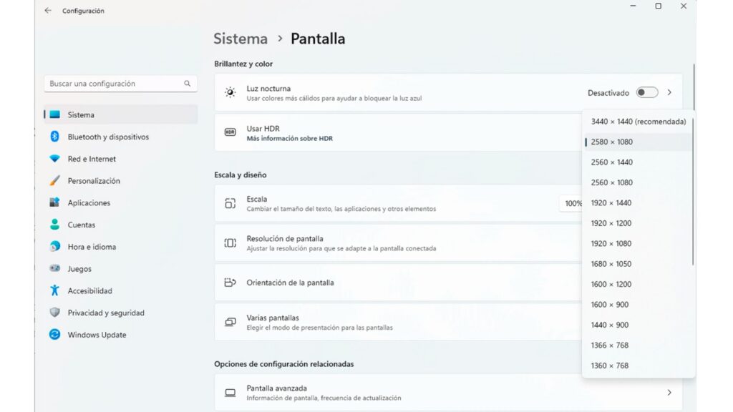Screen dimensions: 733x412
Task: Open Pantalla avanzada chevron
Action: 669,393
